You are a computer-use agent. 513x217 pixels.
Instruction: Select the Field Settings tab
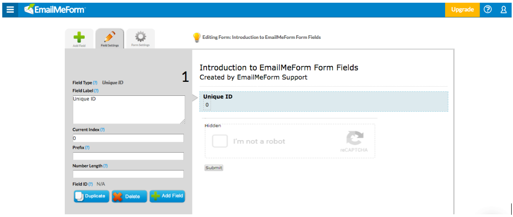(110, 39)
